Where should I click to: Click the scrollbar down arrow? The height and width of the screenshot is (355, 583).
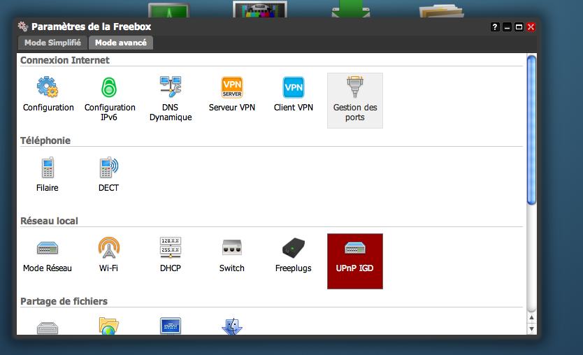click(532, 328)
